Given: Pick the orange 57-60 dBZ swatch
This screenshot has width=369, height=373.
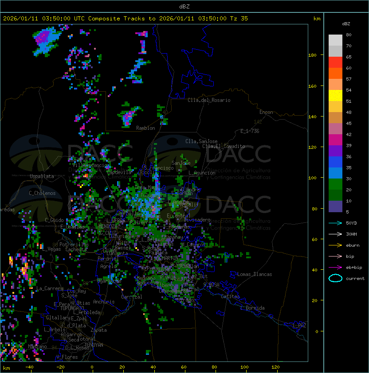Looking at the screenshot, I should click(335, 73).
